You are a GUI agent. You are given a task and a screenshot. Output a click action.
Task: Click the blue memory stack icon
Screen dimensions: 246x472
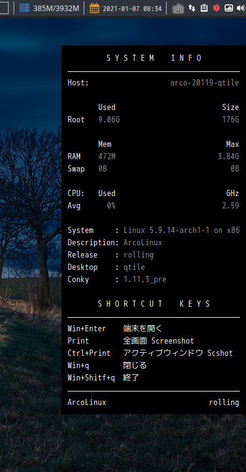click(x=25, y=8)
